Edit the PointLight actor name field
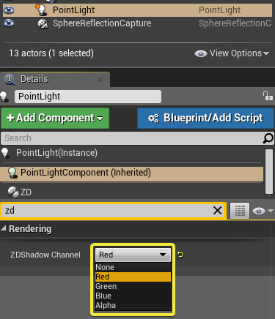This screenshot has width=275, height=319. (88, 97)
